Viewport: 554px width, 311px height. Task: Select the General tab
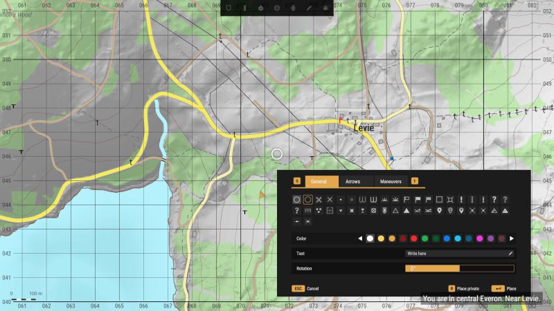click(x=319, y=181)
